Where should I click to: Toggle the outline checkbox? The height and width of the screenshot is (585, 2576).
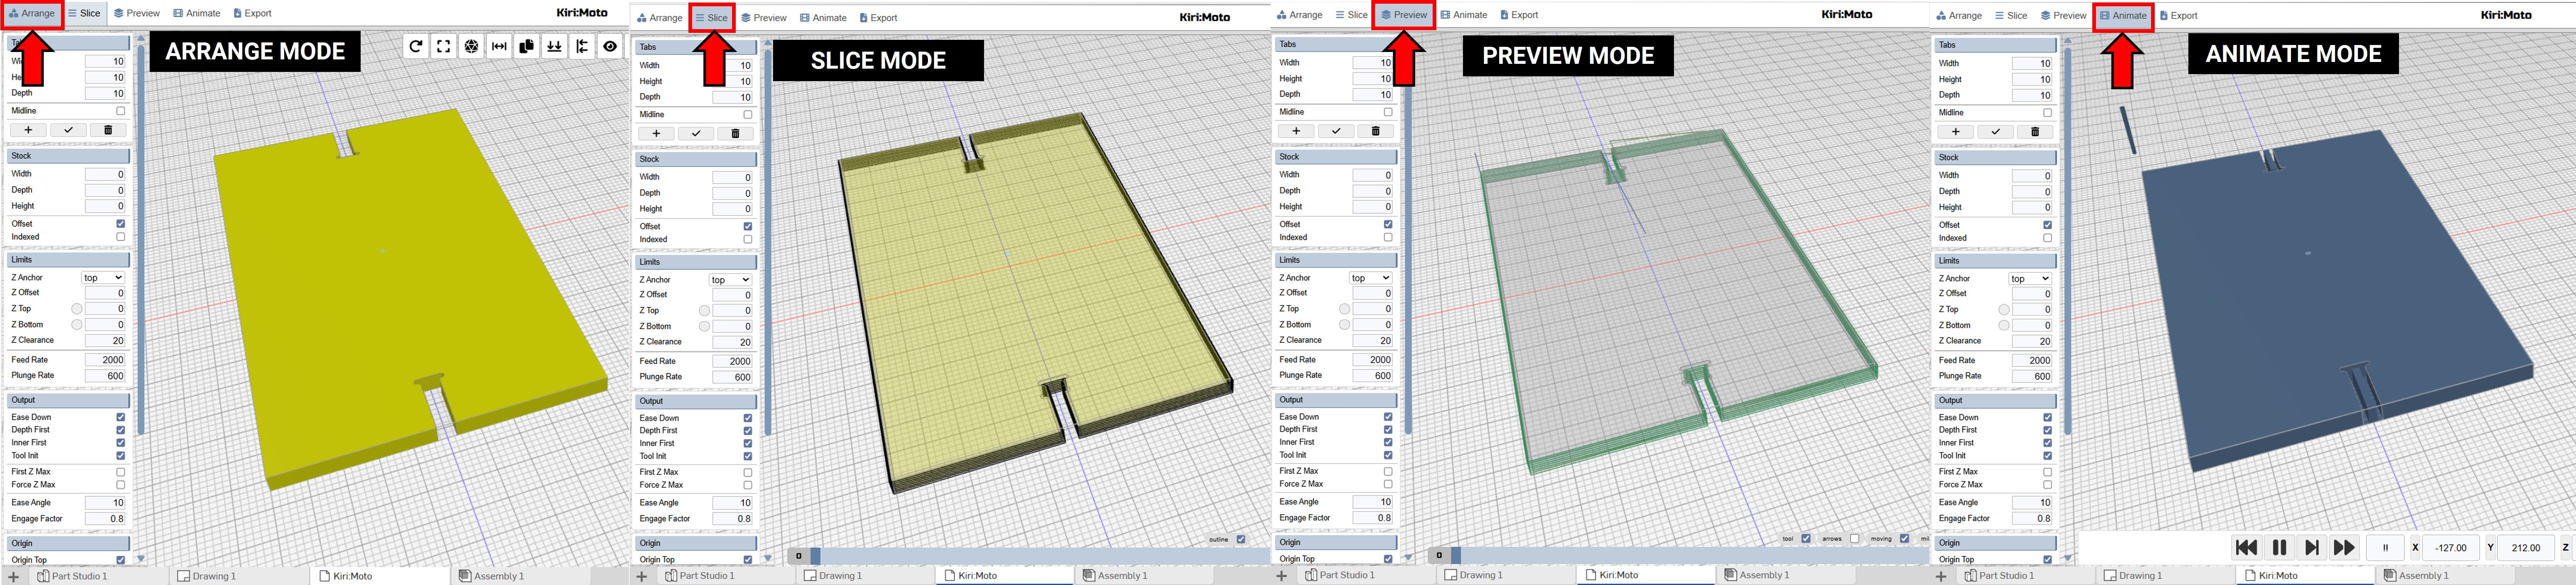1241,539
